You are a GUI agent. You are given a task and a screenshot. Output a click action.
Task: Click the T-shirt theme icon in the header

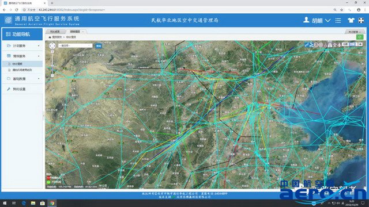(351, 20)
